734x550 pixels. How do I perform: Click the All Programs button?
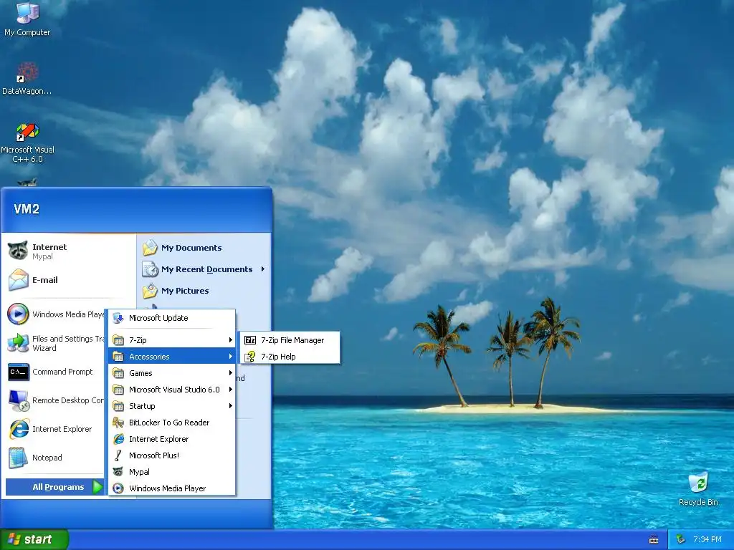click(x=54, y=487)
